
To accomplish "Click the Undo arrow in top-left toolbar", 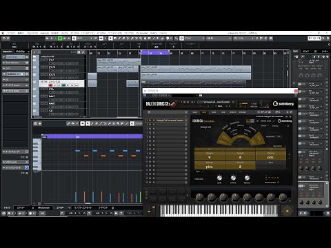I will [x=4, y=39].
